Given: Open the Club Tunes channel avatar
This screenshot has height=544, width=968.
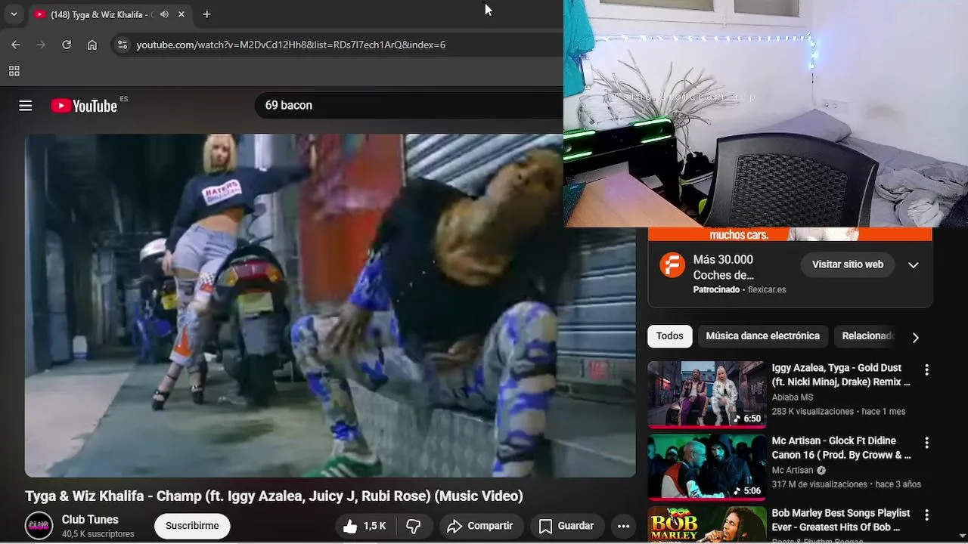Looking at the screenshot, I should (39, 526).
